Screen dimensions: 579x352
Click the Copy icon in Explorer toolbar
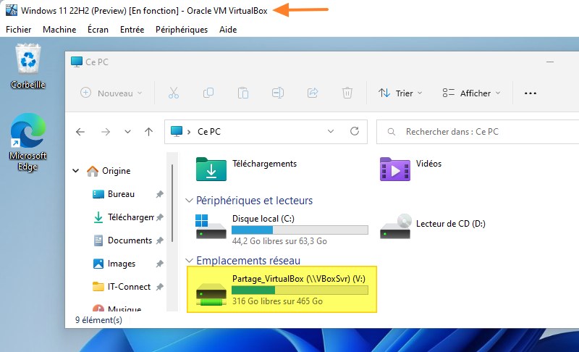point(208,93)
